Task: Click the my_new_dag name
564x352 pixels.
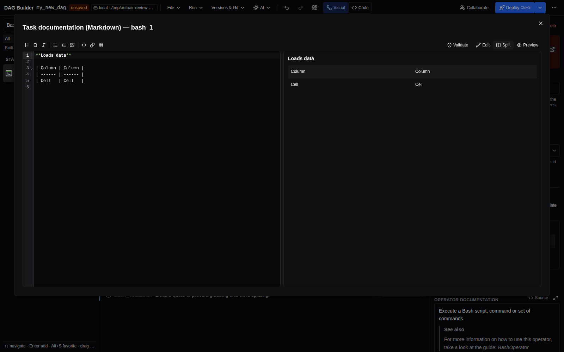Action: click(x=51, y=8)
